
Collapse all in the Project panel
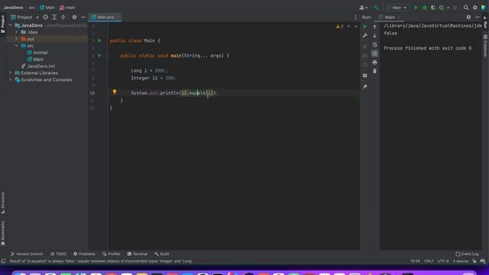click(63, 17)
